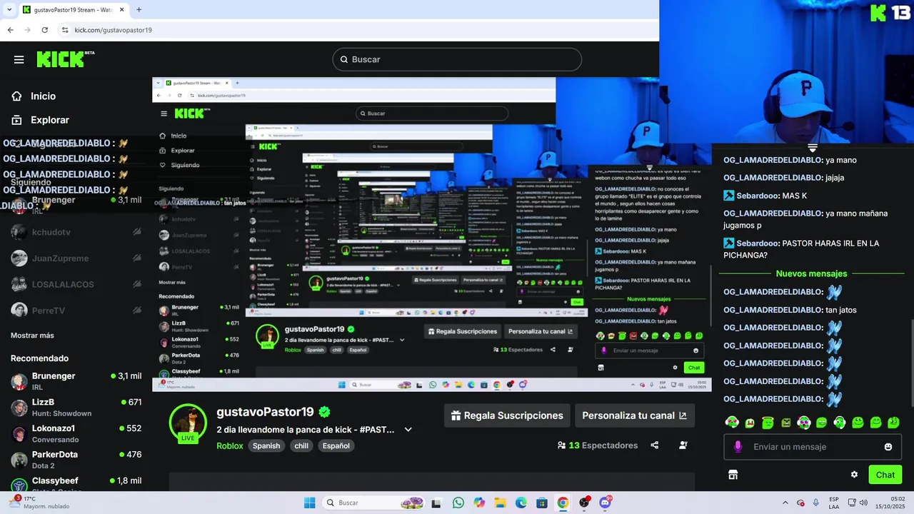Click the green KICK beta logo

(65, 59)
